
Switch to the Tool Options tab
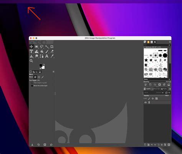click(31, 72)
